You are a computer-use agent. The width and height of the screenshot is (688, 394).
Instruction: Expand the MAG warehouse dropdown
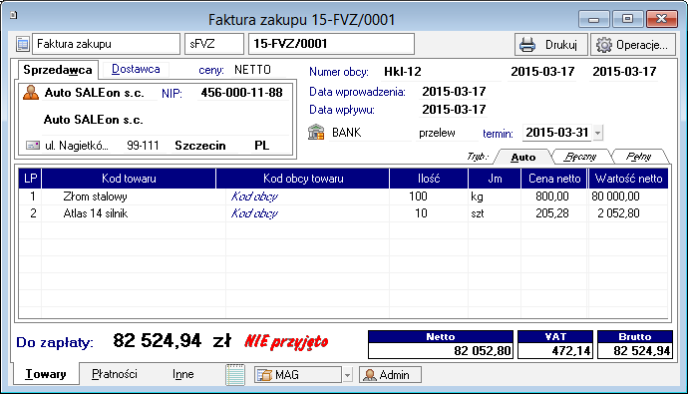pyautogui.click(x=347, y=375)
